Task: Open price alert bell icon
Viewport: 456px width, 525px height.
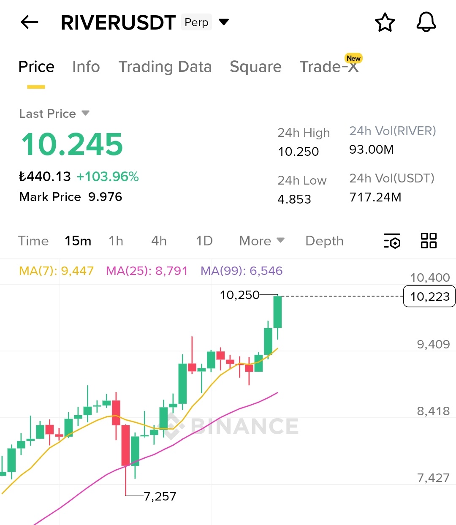Action: pos(426,22)
